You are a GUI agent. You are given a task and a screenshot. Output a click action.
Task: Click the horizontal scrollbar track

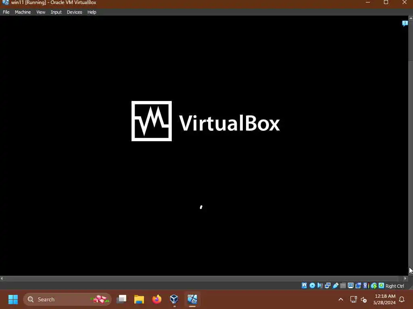pyautogui.click(x=202, y=278)
